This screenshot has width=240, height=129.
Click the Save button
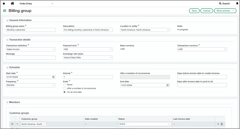pos(194,11)
